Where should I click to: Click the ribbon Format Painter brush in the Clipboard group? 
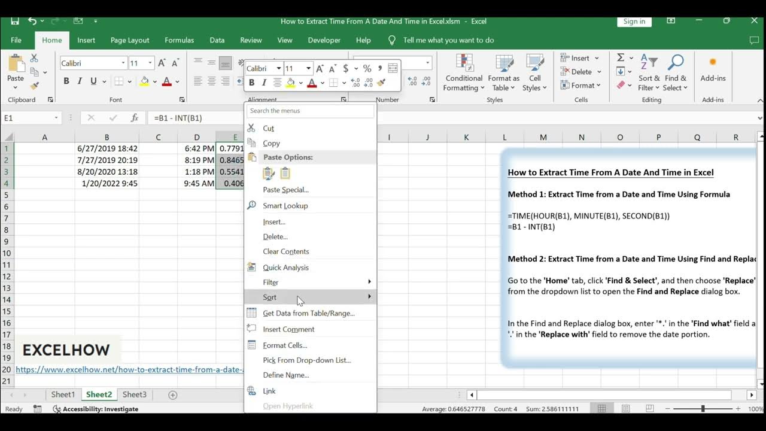34,86
